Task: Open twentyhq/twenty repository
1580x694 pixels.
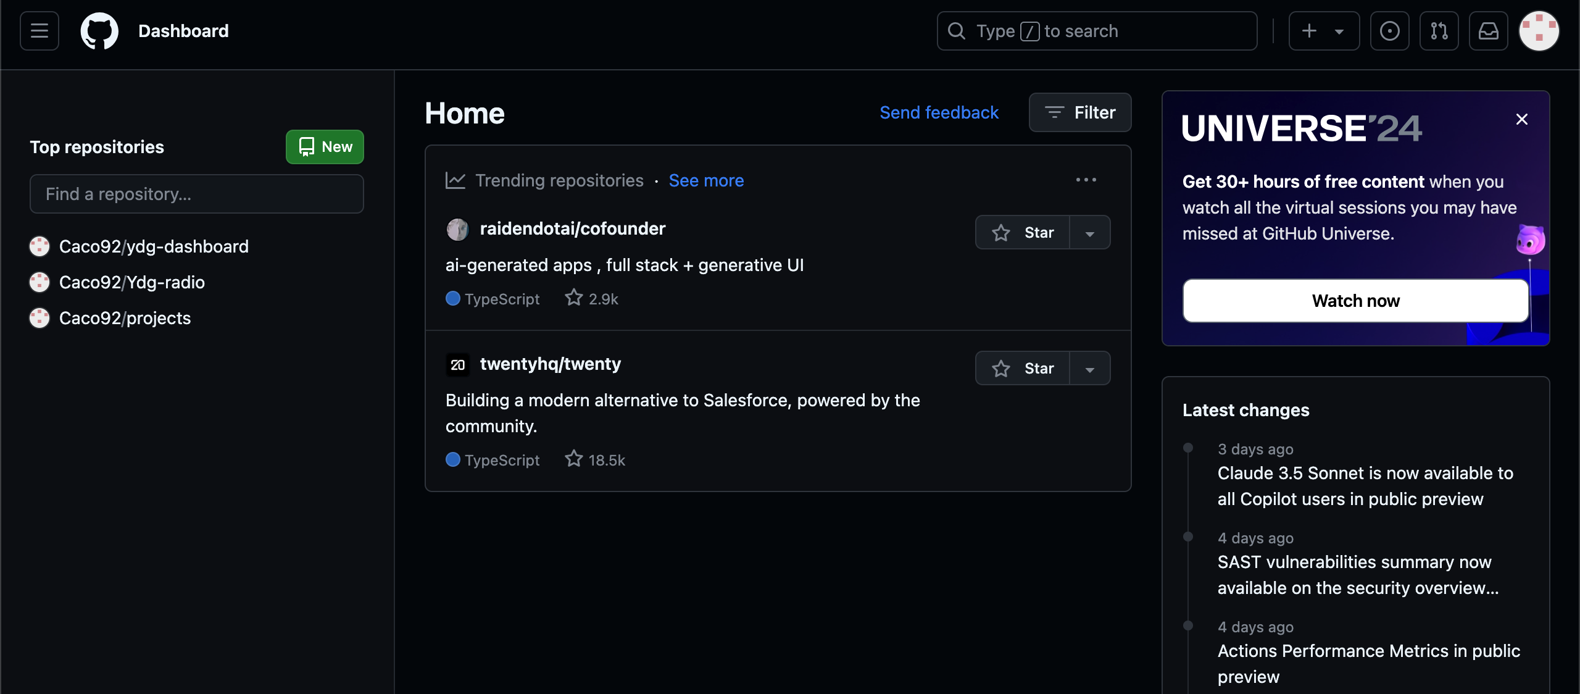Action: click(x=551, y=364)
